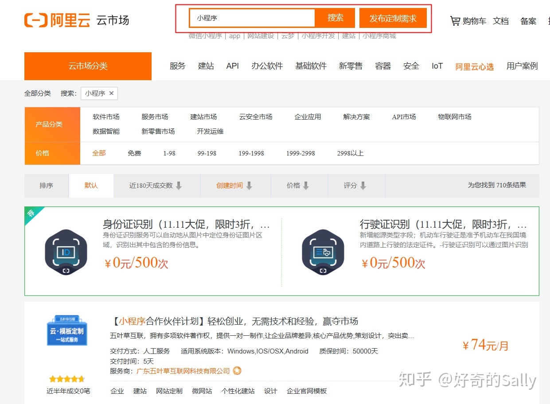Image resolution: width=550 pixels, height=404 pixels.
Task: Sort results by 评分
Action: [356, 186]
